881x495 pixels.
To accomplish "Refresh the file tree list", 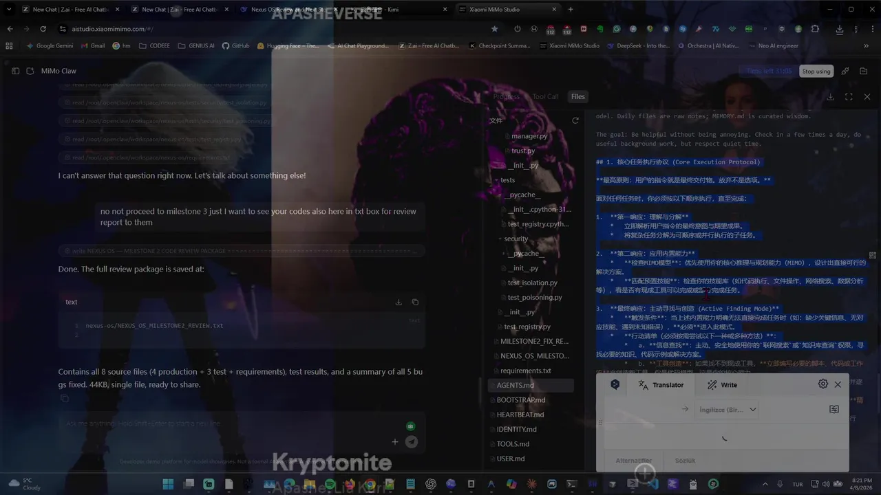I will pos(575,120).
